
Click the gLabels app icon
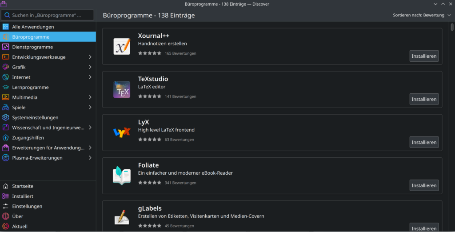tap(122, 217)
